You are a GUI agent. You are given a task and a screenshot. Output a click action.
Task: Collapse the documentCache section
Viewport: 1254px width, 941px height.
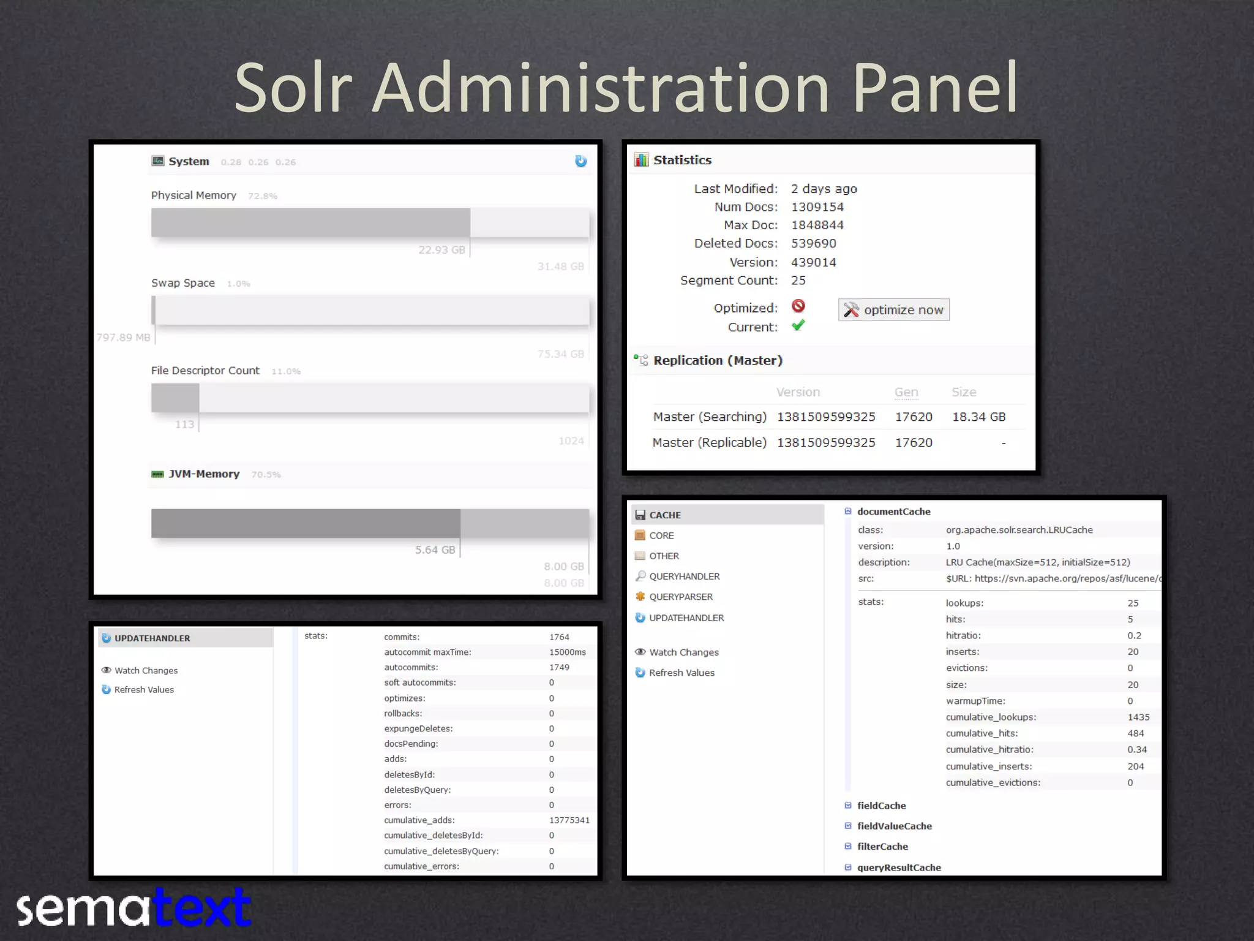point(848,511)
